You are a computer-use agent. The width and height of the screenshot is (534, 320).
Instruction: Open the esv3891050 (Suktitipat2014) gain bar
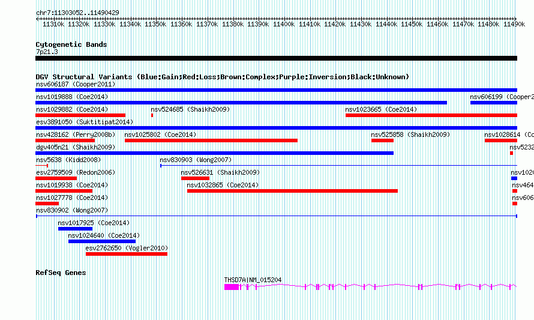276,128
